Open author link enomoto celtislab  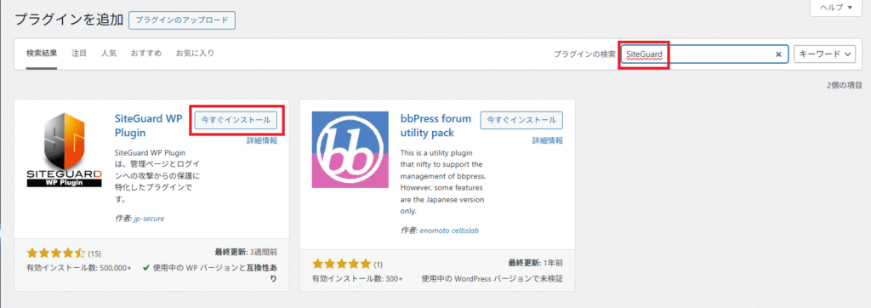[449, 231]
